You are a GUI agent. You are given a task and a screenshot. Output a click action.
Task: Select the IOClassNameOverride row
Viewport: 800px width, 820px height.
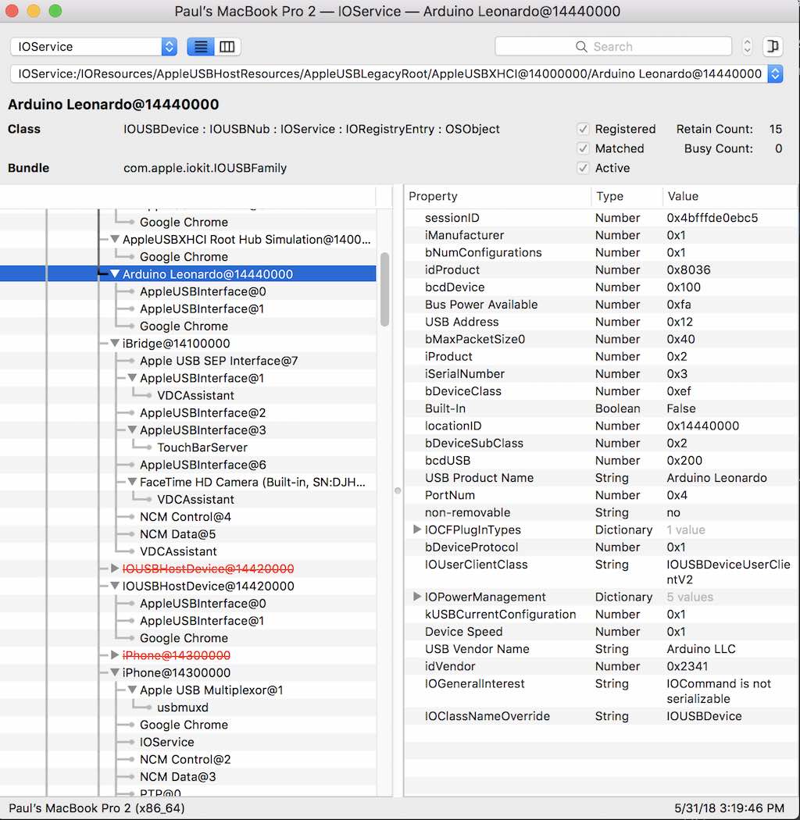(601, 716)
